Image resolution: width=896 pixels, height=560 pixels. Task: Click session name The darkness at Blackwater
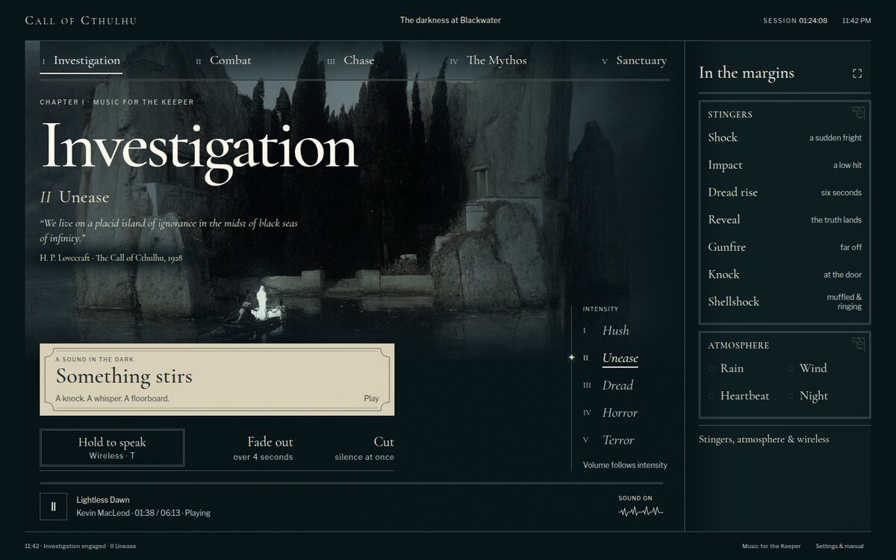(450, 20)
